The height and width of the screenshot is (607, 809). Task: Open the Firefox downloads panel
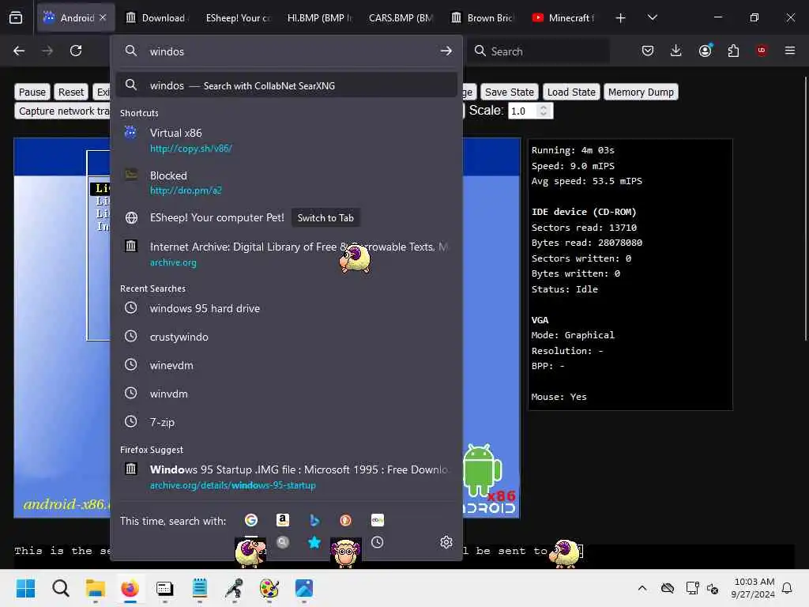coord(676,51)
